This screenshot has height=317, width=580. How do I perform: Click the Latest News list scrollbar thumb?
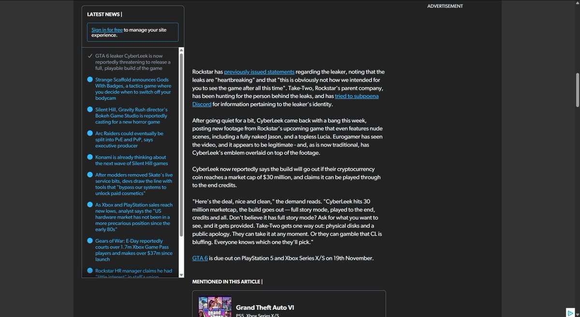(181, 145)
